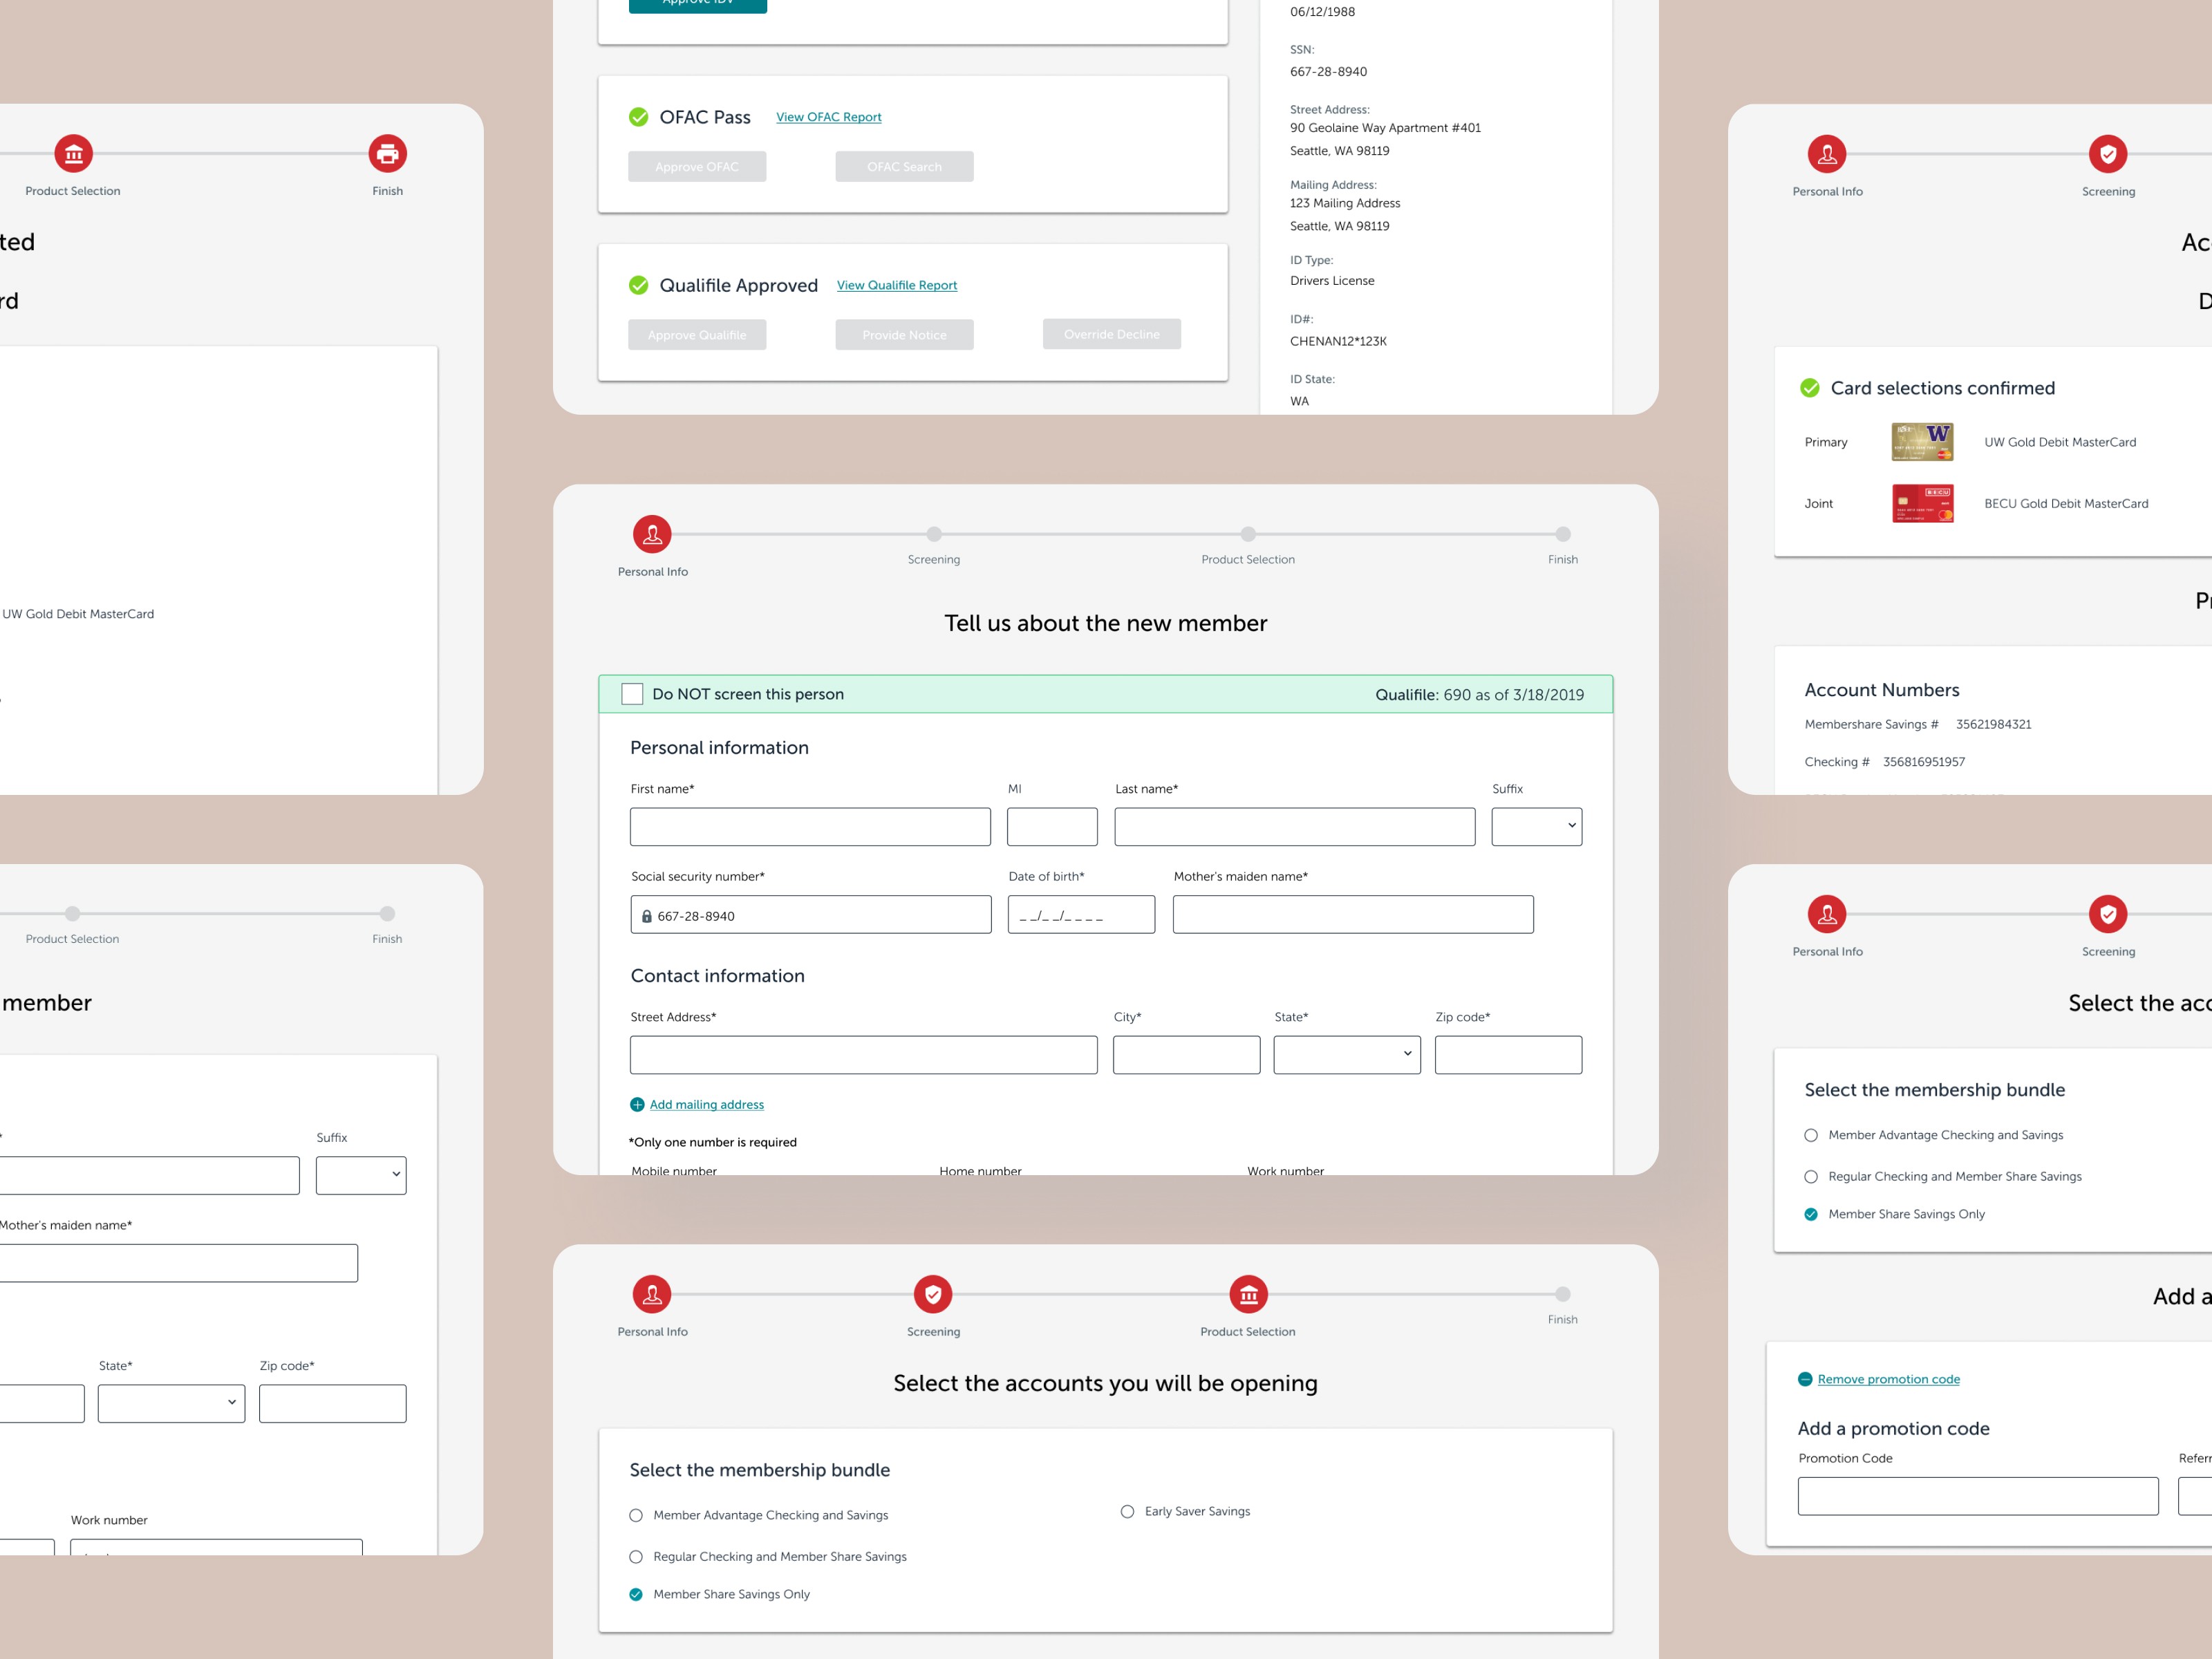Image resolution: width=2212 pixels, height=1659 pixels.
Task: Click the First name input field
Action: click(810, 827)
